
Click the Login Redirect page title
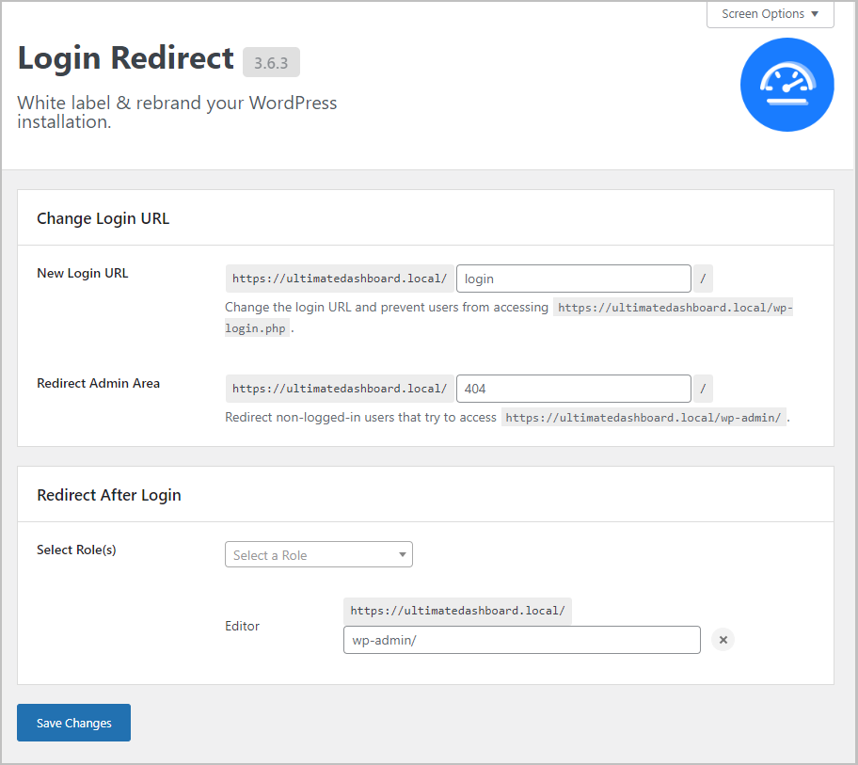coord(126,58)
